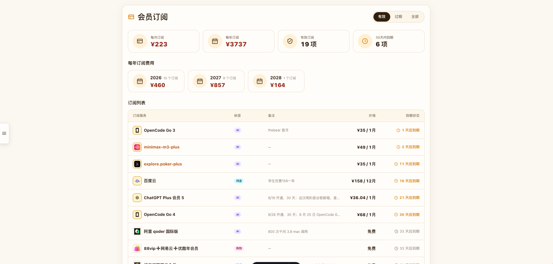Select the 百度云 row name
553x264 pixels.
click(x=150, y=181)
